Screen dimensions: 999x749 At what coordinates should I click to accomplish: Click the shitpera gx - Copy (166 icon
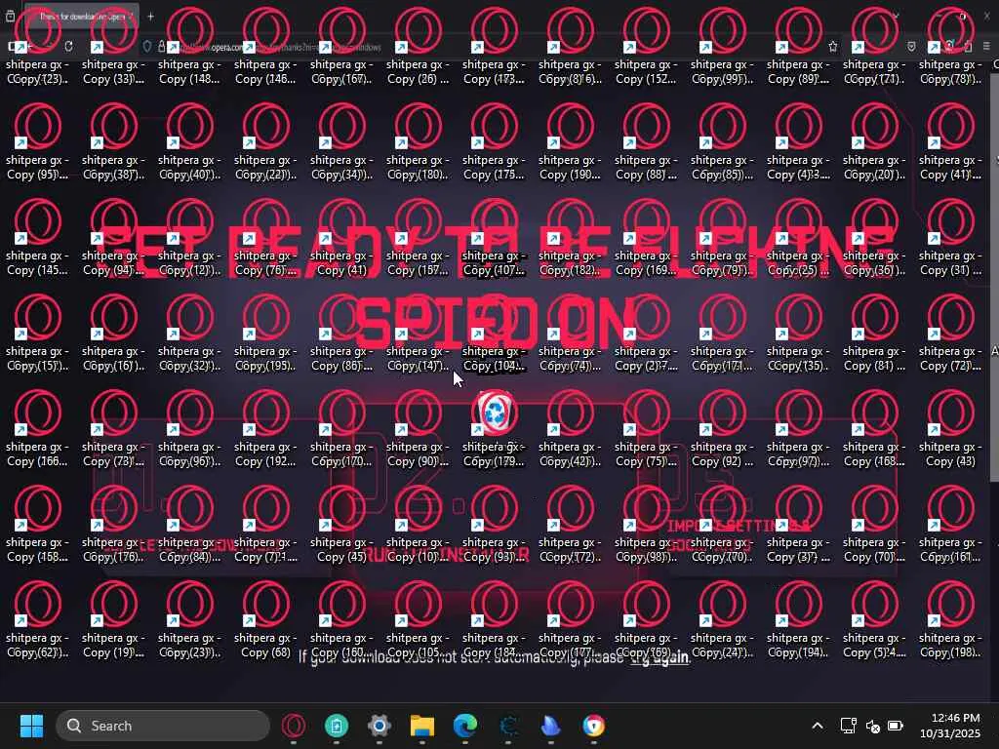[x=37, y=428]
